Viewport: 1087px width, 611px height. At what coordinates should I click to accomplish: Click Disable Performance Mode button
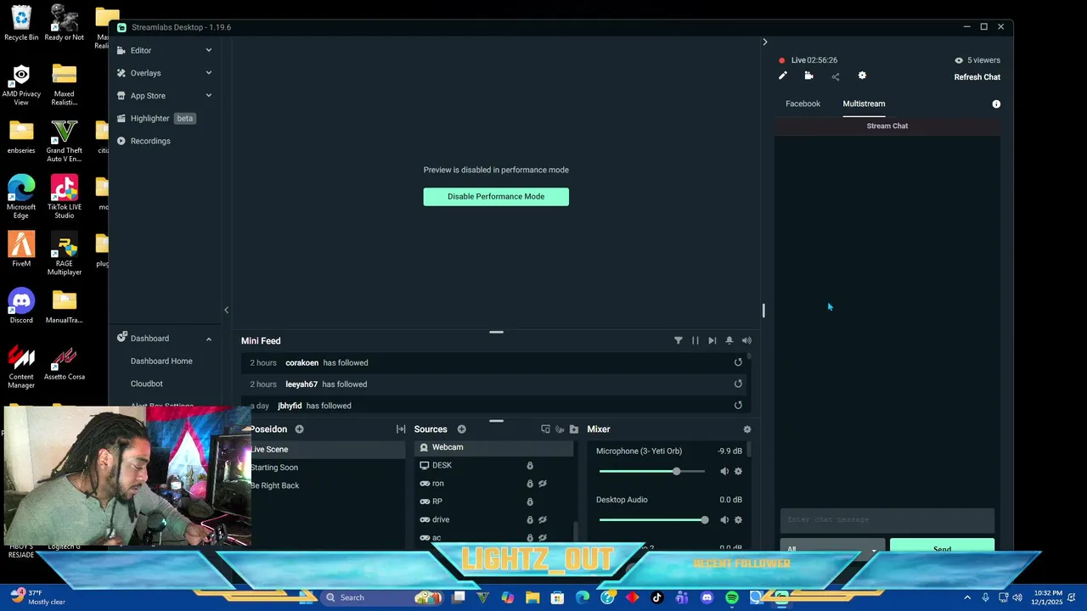[x=496, y=196]
